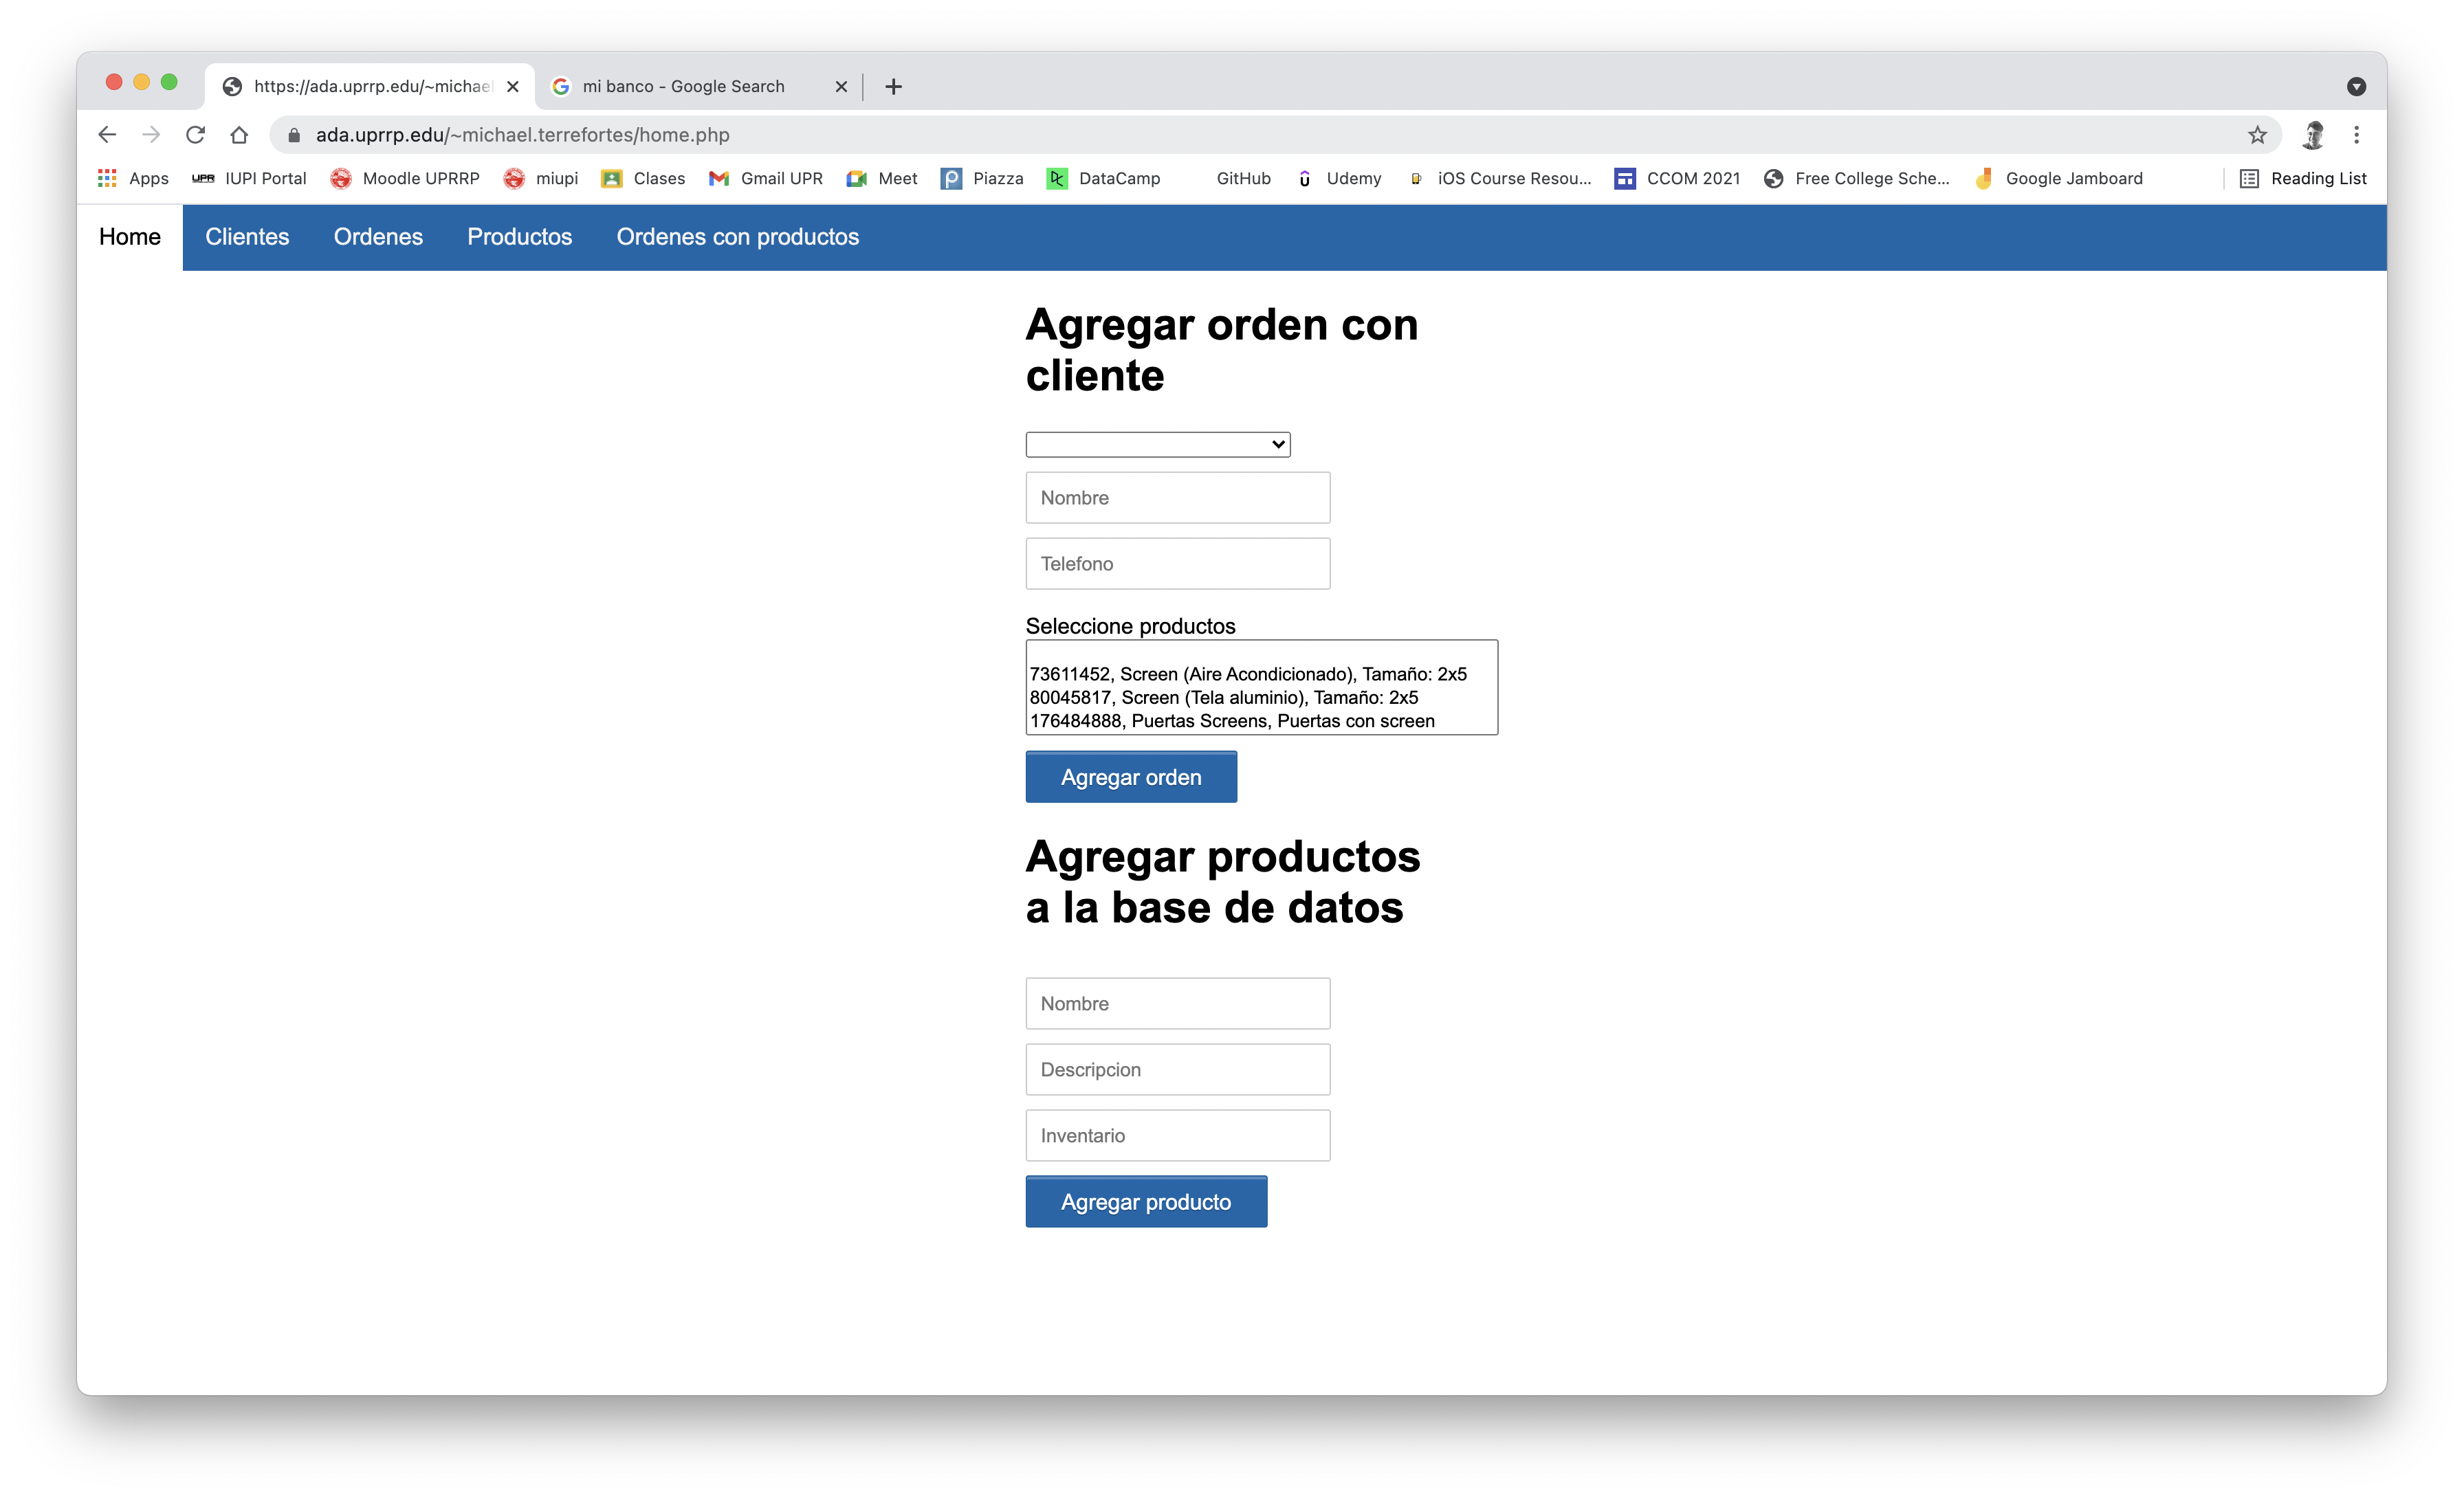The width and height of the screenshot is (2464, 1497).
Task: Click the Inventario input field
Action: click(x=1177, y=1136)
